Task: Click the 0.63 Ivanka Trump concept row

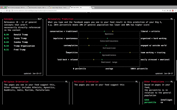Action: pos(16,42)
